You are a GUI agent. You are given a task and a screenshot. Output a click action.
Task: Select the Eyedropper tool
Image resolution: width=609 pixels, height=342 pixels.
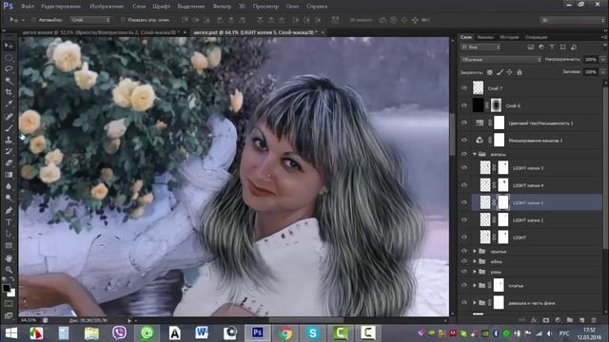(x=9, y=104)
